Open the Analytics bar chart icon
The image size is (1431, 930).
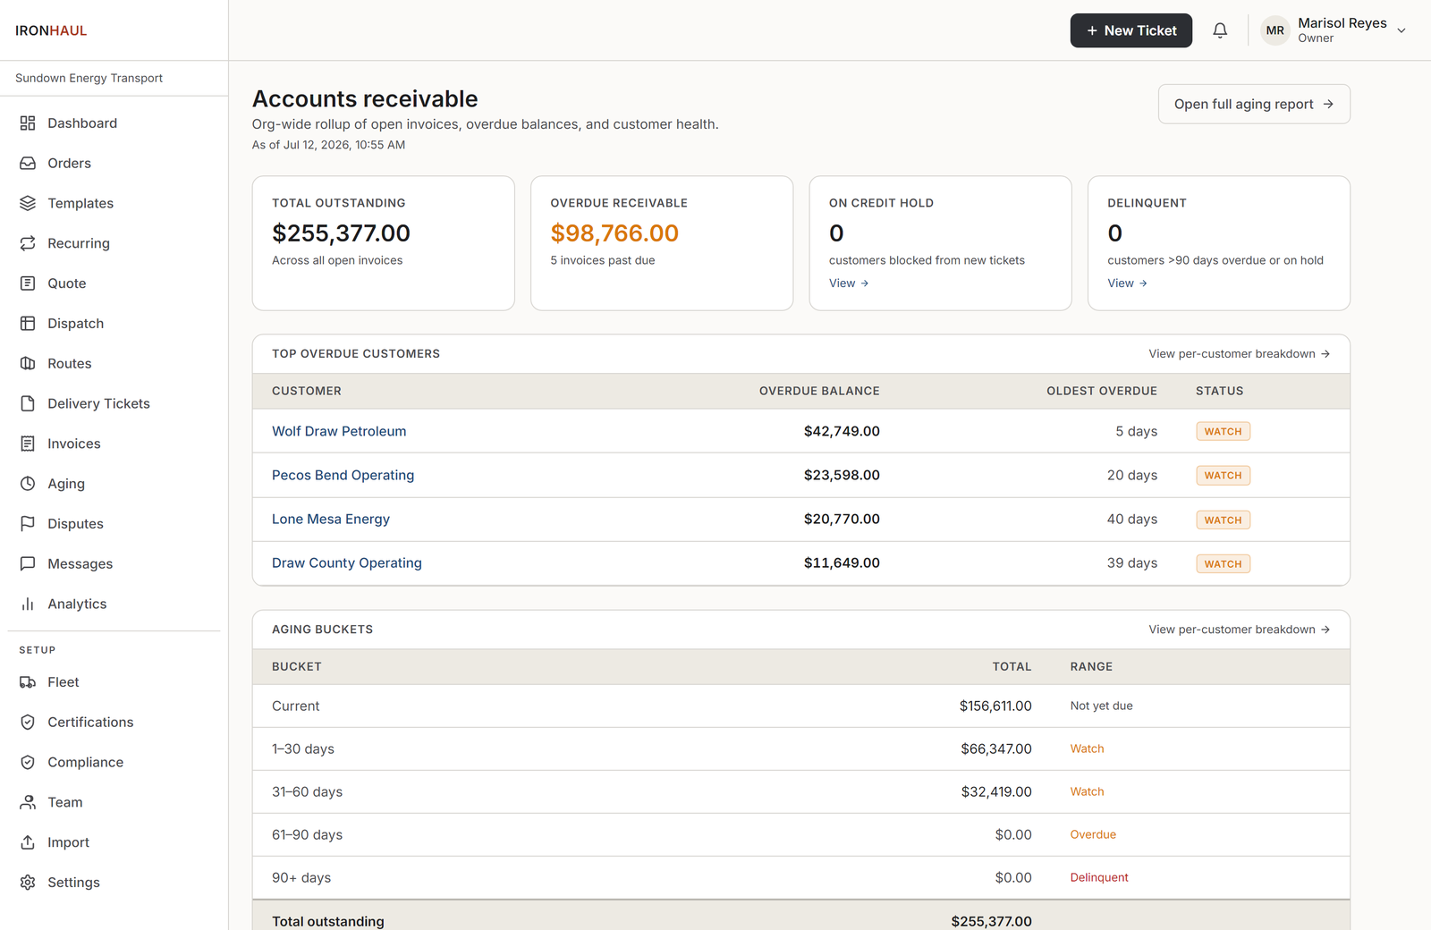[28, 604]
